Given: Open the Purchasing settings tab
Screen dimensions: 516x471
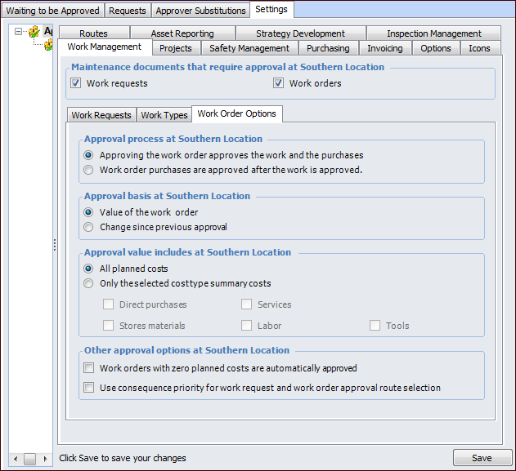Looking at the screenshot, I should (x=328, y=48).
